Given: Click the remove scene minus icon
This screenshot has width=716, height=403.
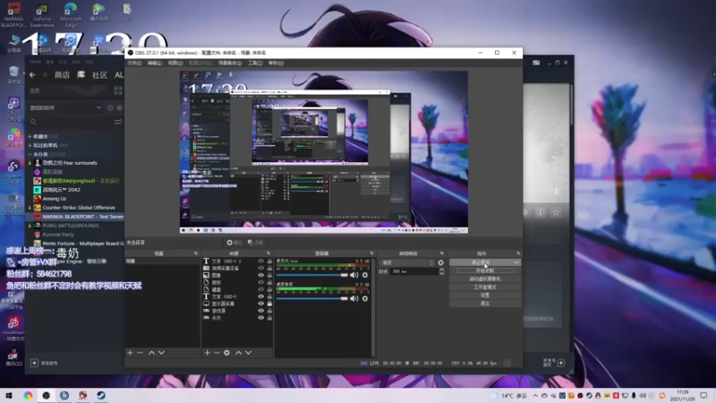Looking at the screenshot, I should pos(140,352).
